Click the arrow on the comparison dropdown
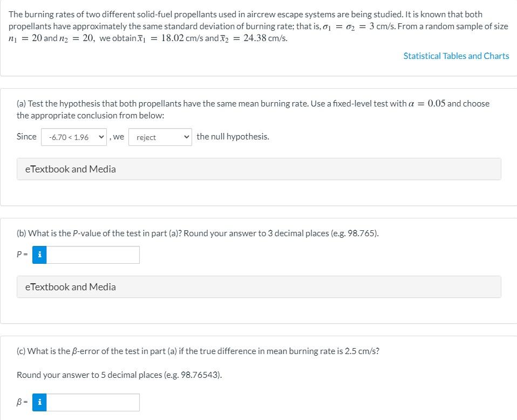 coord(101,137)
